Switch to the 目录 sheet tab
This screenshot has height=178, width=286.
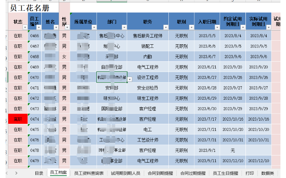[x=39, y=173]
